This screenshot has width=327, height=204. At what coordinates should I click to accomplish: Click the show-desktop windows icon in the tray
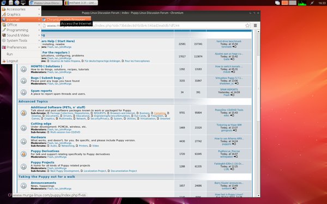click(x=277, y=3)
